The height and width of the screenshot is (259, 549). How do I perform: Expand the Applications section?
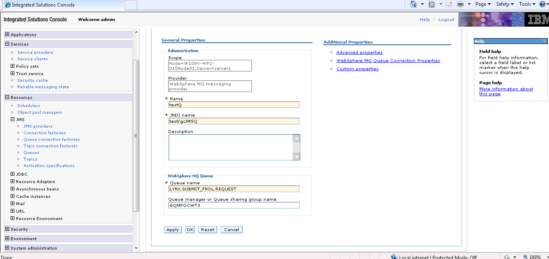(7, 34)
